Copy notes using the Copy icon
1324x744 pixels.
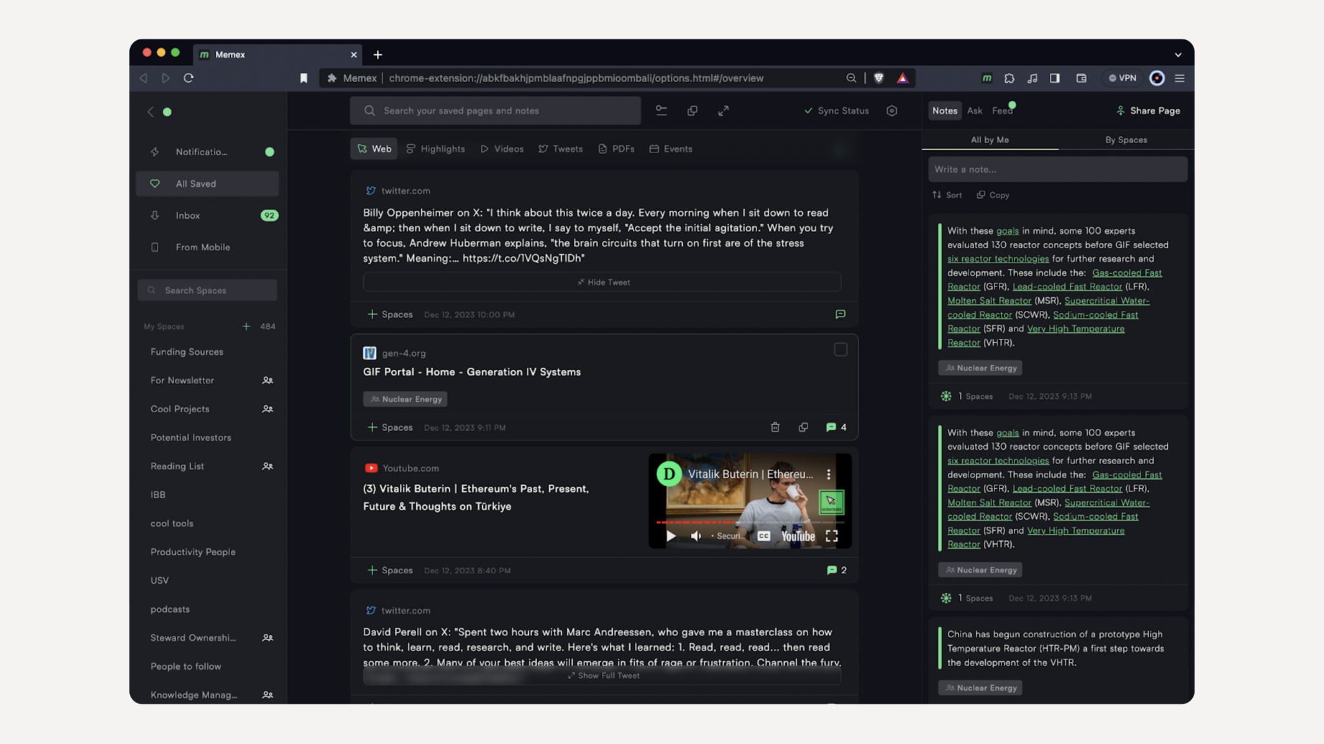click(x=992, y=195)
